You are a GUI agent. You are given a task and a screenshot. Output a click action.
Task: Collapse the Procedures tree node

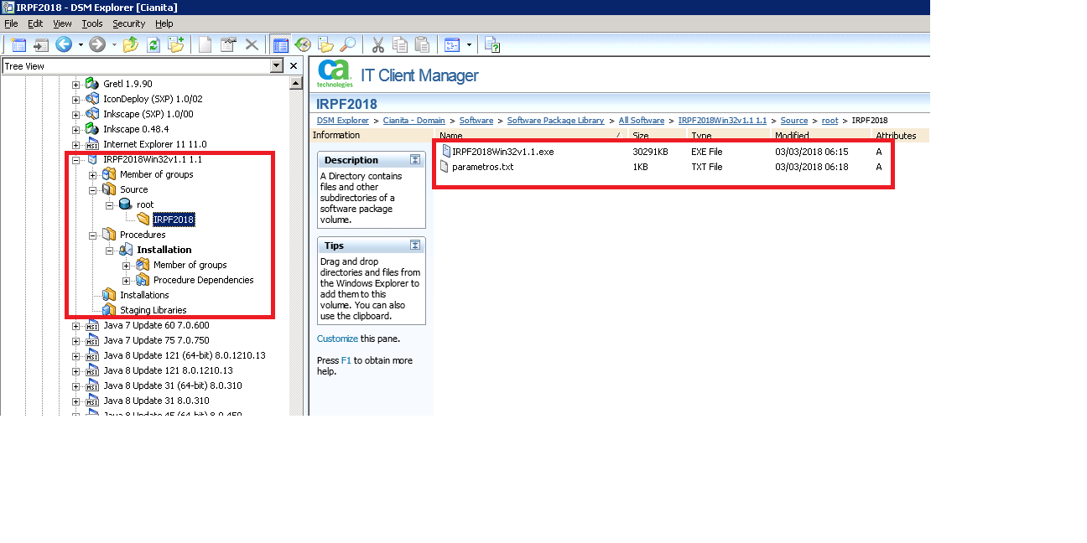[x=93, y=235]
